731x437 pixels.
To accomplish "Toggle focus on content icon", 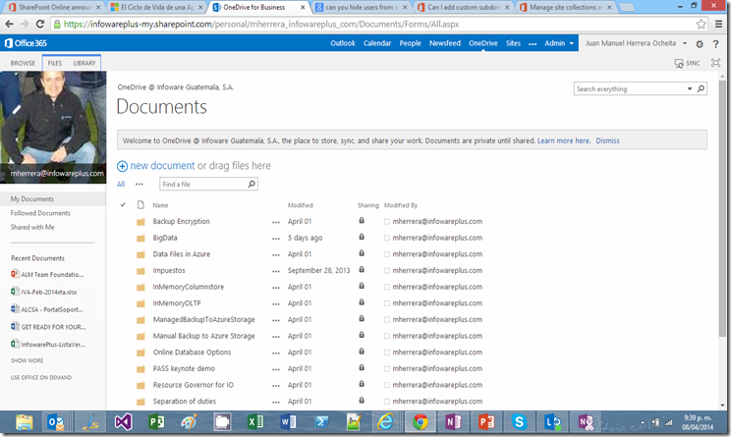I will [x=715, y=63].
